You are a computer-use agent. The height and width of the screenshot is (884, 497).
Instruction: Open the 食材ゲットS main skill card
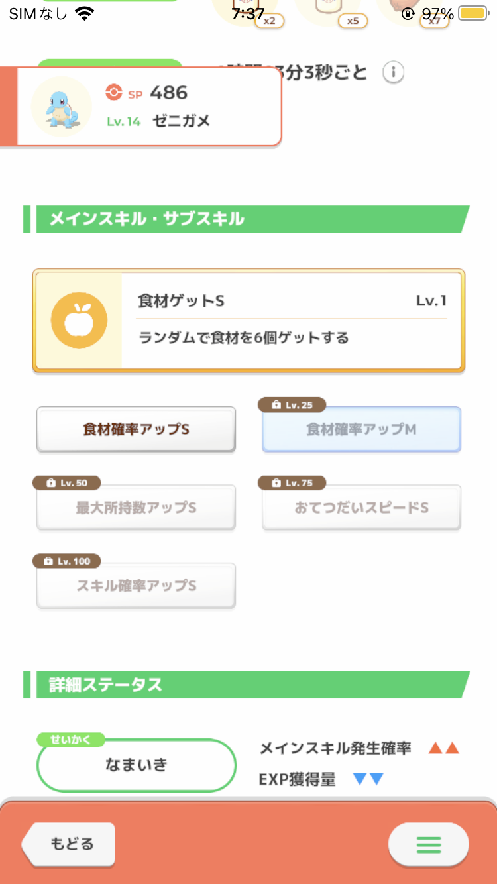click(248, 320)
